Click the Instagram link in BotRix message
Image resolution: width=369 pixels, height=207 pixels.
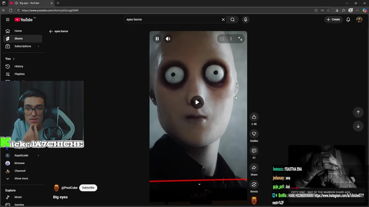coord(339,195)
